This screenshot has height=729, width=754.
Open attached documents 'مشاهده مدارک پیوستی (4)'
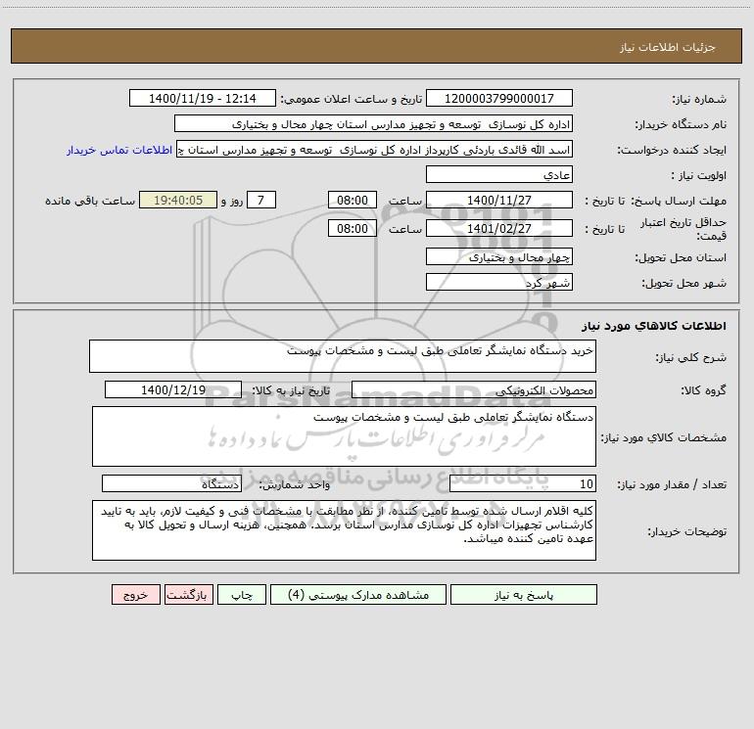tap(358, 595)
